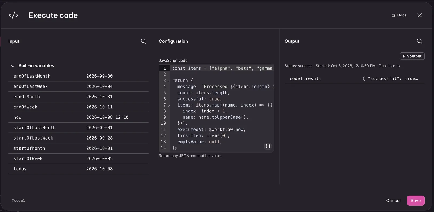
Task: Click the endOfMonth variable
Action: 78,97
